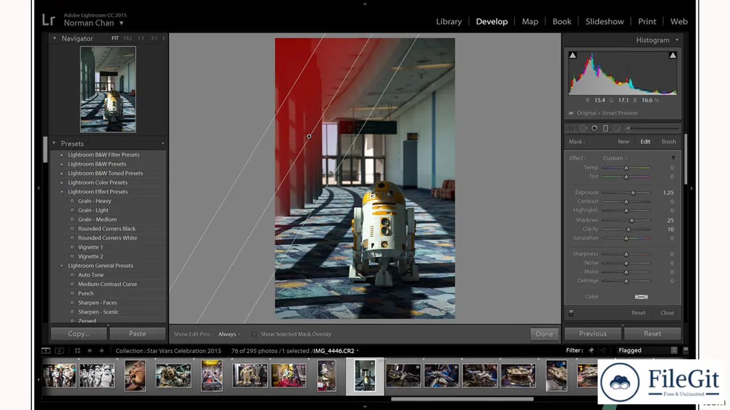Toggle highlight clipping indicator in Histogram

(x=673, y=55)
